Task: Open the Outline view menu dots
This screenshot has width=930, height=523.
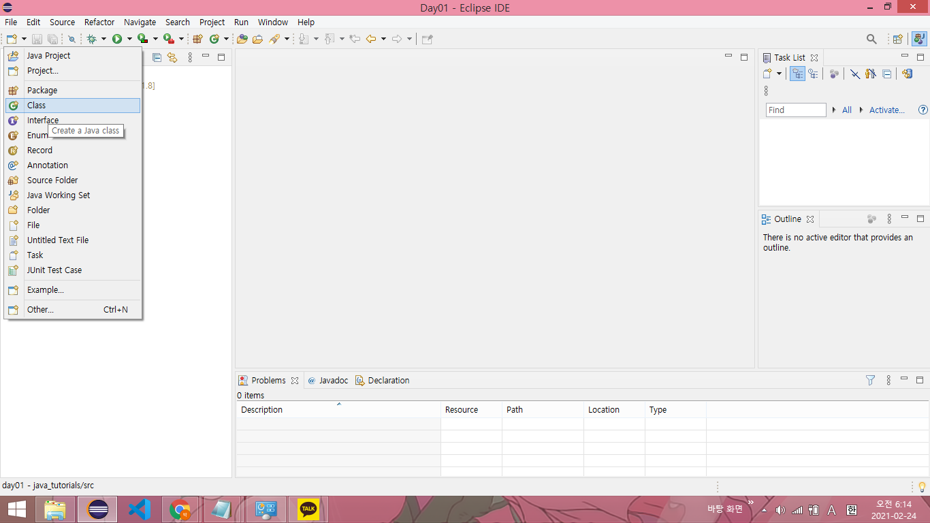Action: [889, 219]
